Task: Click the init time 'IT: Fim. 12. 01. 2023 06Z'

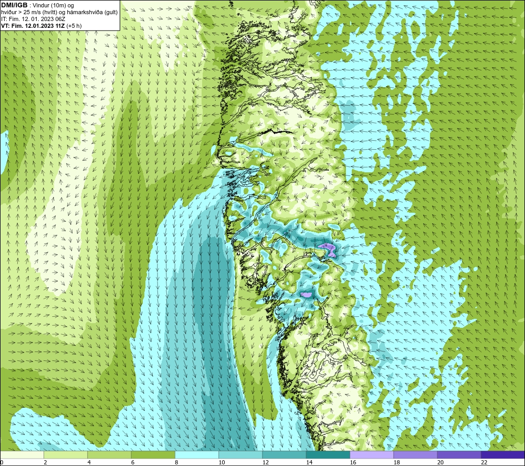Action: coord(33,19)
